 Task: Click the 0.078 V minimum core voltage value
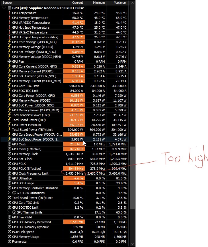pos(99,42)
